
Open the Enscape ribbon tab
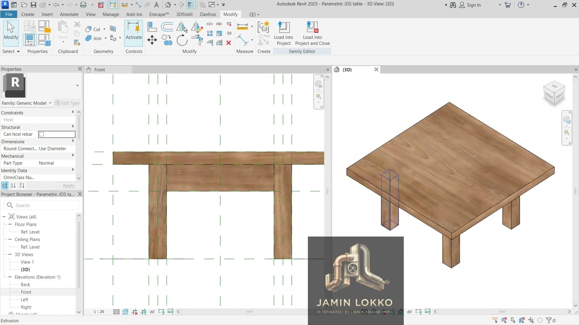[159, 14]
